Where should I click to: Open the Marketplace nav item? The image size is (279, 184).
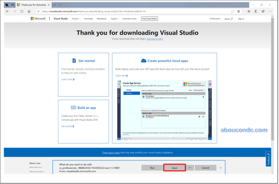[x=101, y=18]
